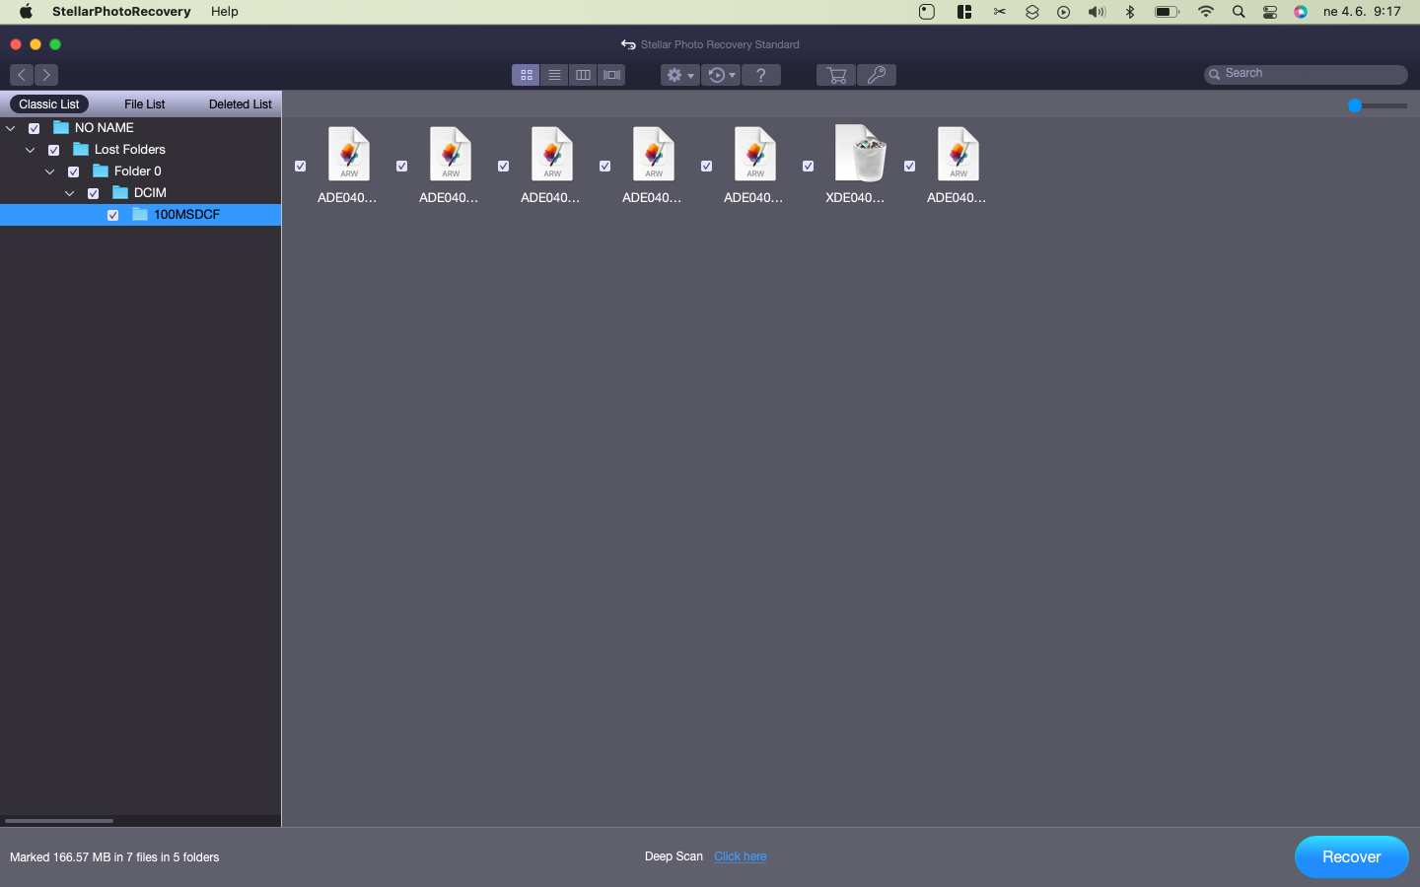Image resolution: width=1420 pixels, height=887 pixels.
Task: Uncheck the Lost Folders checkbox
Action: [x=54, y=150]
